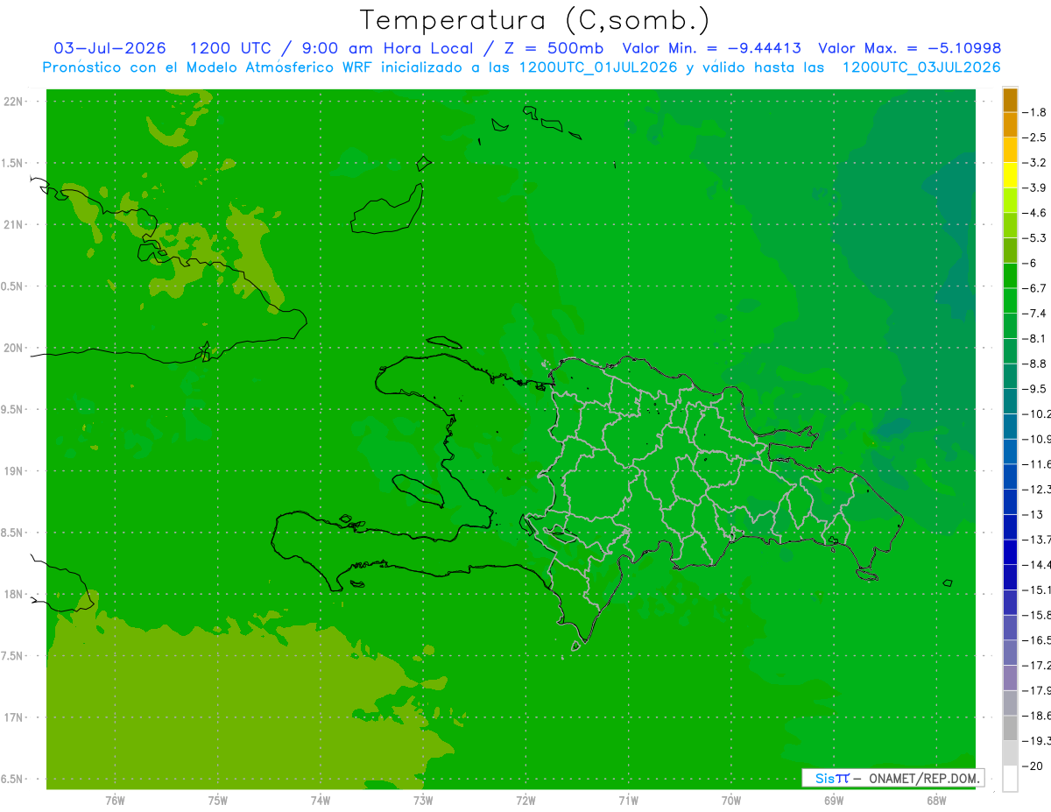This screenshot has width=1051, height=812.
Task: Click the 'Valor Min. = -9.44413' value
Action: [711, 48]
